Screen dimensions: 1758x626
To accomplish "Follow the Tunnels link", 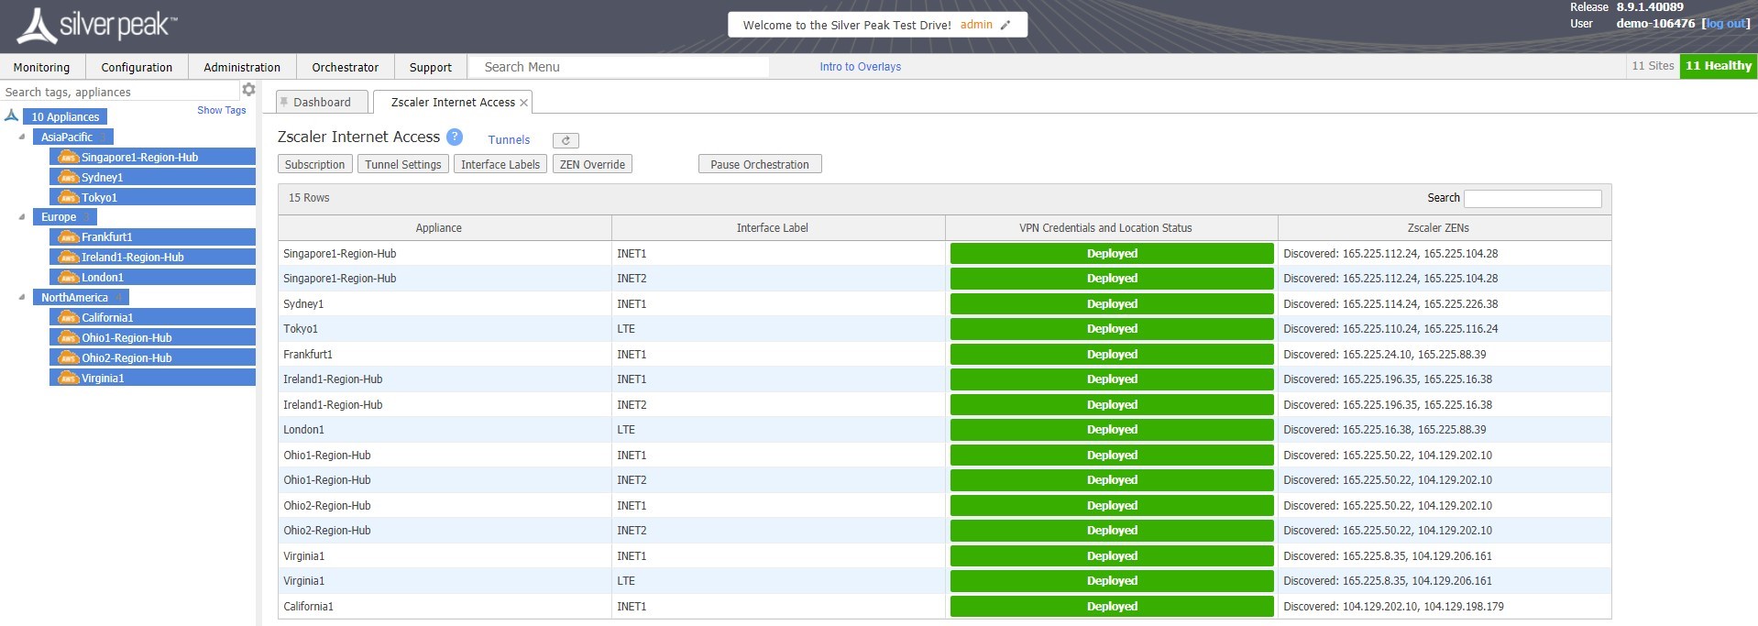I will coord(509,140).
